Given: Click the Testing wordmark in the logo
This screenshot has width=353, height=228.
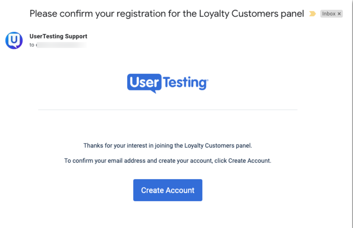Looking at the screenshot, I should click(x=185, y=82).
